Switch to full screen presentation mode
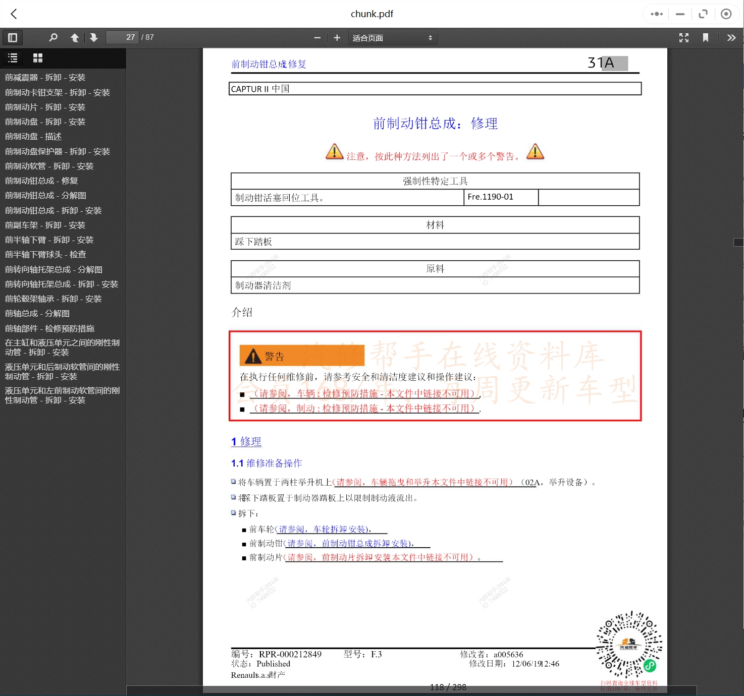This screenshot has width=744, height=696. pos(684,37)
